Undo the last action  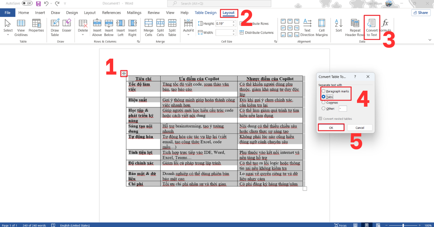click(x=46, y=3)
